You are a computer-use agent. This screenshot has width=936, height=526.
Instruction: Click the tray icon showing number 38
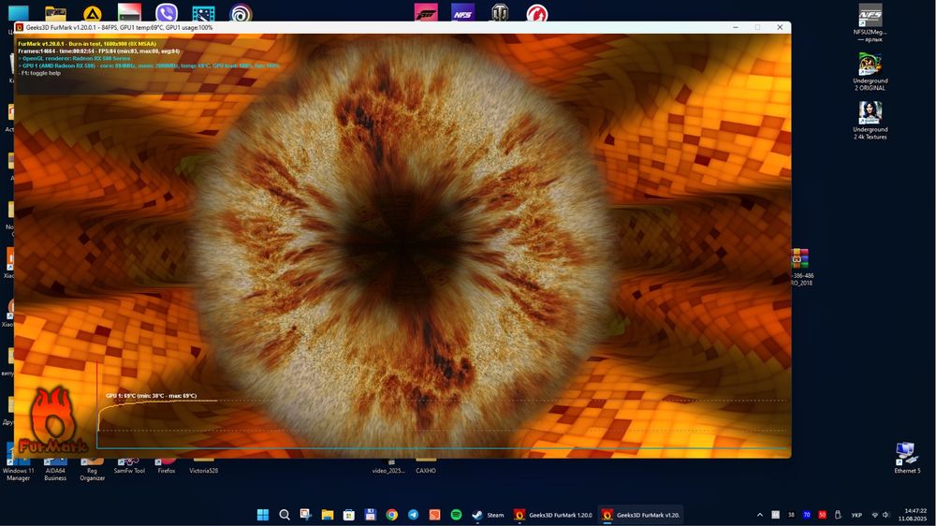[791, 515]
